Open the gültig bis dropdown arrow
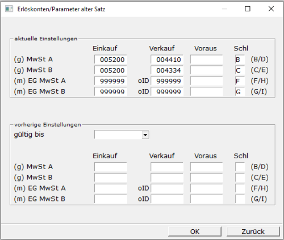 [145, 135]
